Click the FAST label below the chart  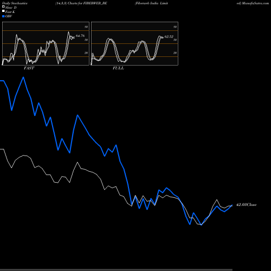click(29, 68)
